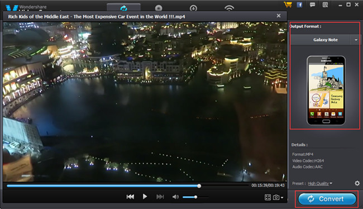Image resolution: width=363 pixels, height=209 pixels.
Task: Open the feedback chat bubble icon
Action: click(x=313, y=4)
